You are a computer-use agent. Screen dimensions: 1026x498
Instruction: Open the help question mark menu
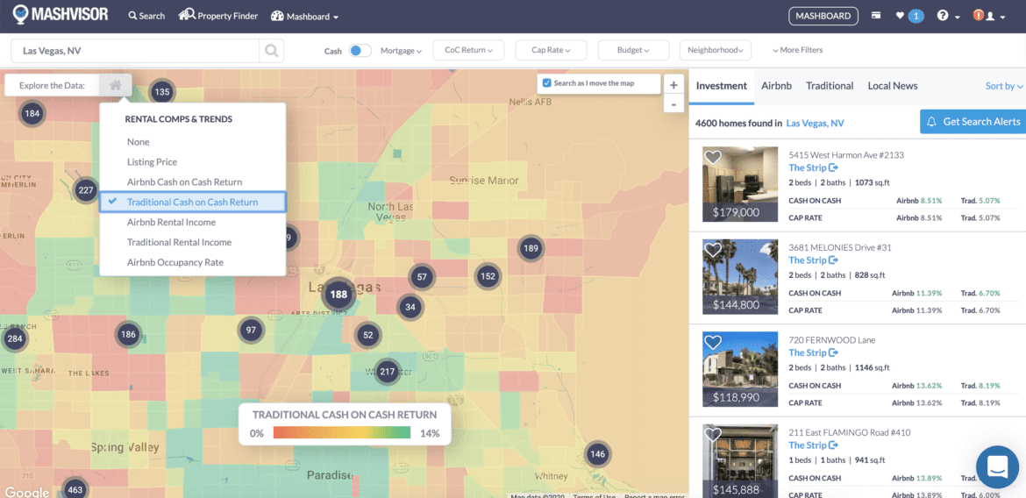coord(947,16)
